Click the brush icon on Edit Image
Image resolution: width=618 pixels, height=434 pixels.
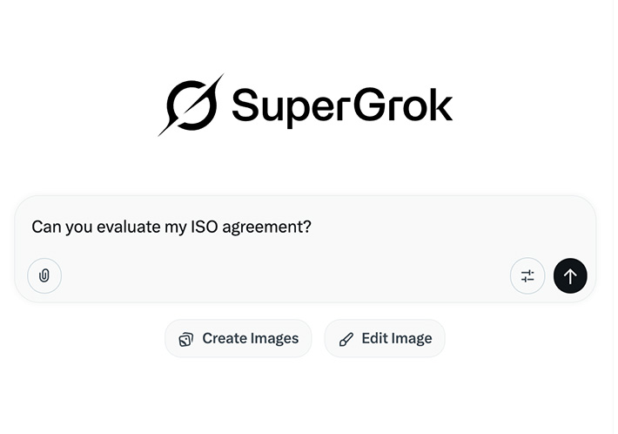pyautogui.click(x=346, y=339)
